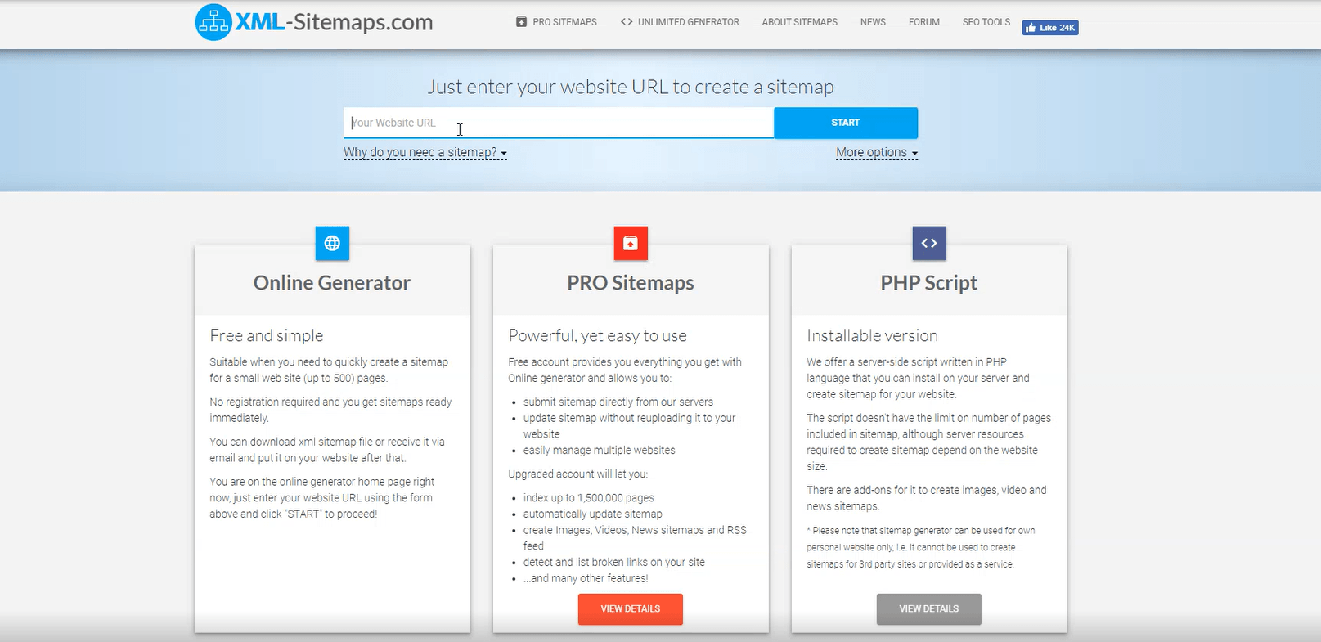Click the Online Generator globe icon

pos(332,243)
